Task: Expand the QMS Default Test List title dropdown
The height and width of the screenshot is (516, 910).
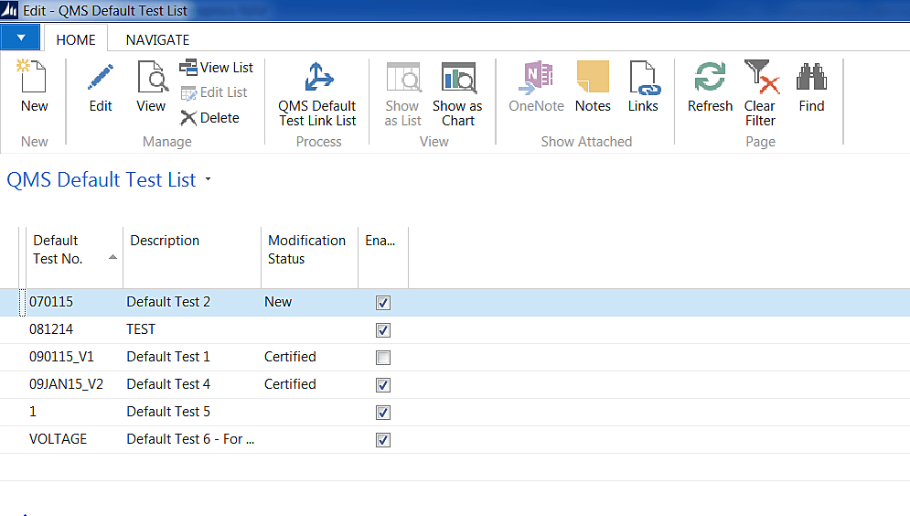Action: [x=209, y=180]
